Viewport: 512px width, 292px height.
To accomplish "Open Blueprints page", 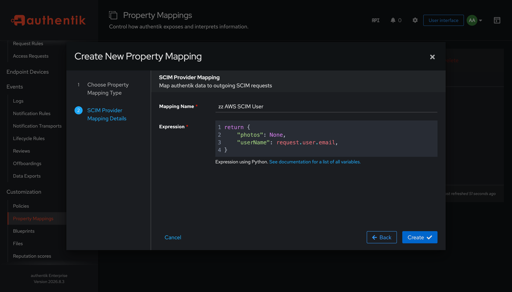I will 24,231.
